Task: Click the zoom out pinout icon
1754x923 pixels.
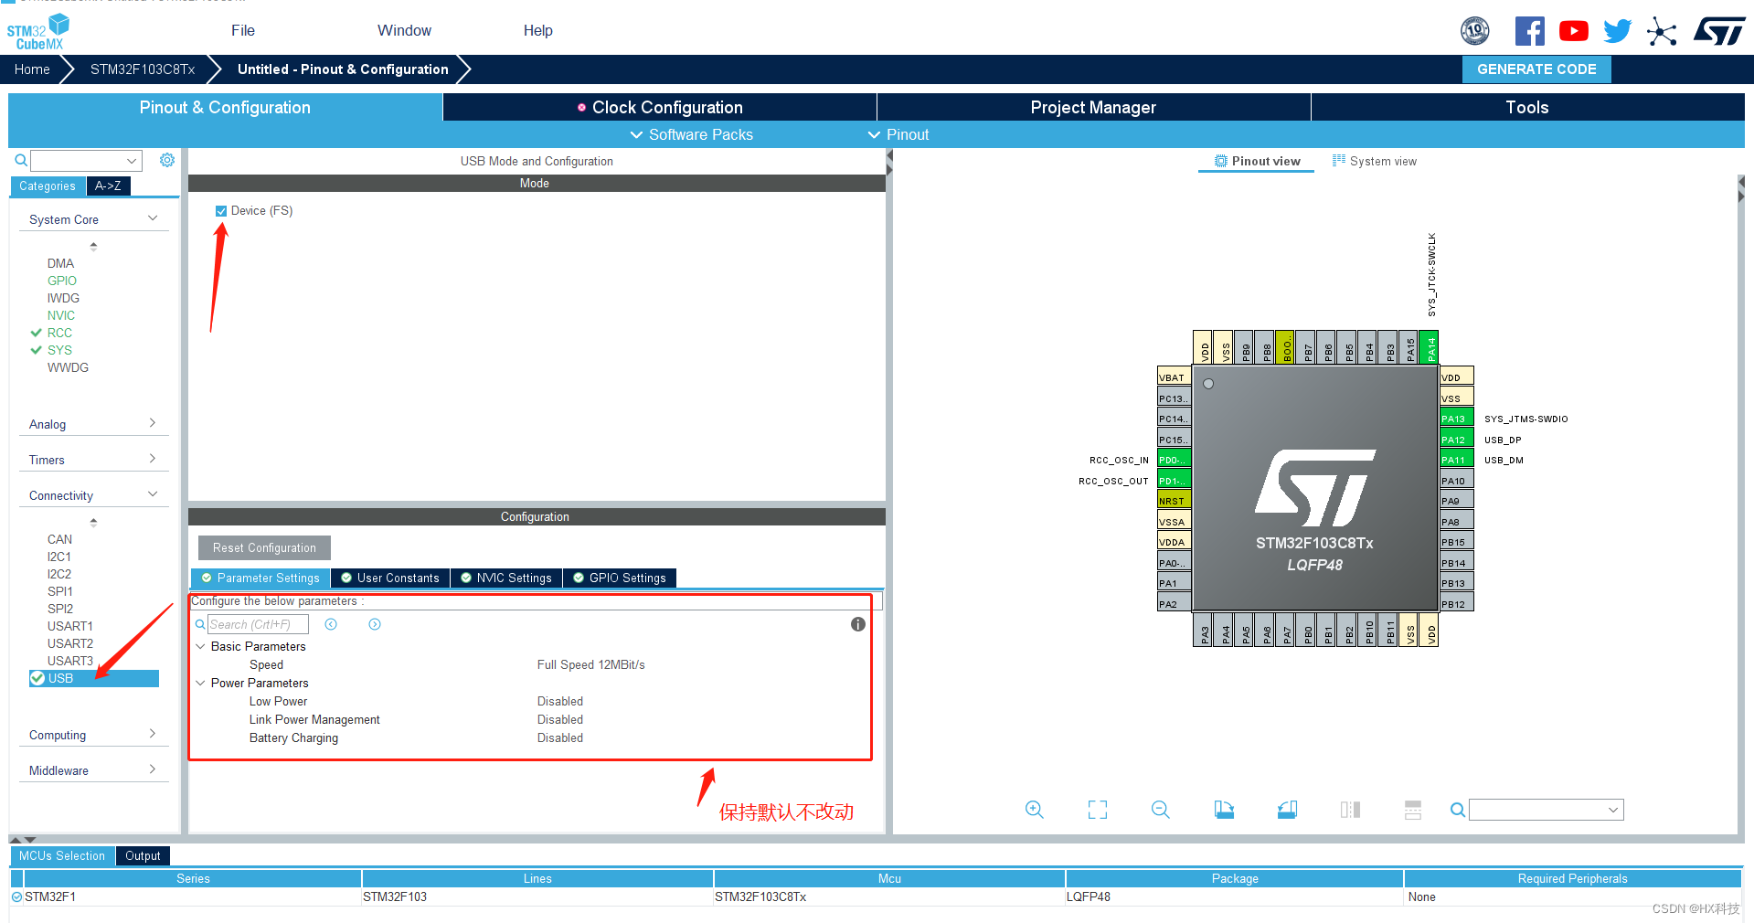Action: (1161, 810)
